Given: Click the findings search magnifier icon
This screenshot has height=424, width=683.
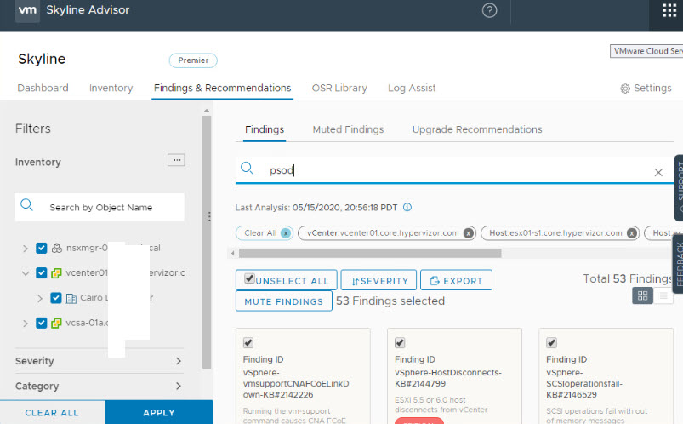Looking at the screenshot, I should pos(247,168).
